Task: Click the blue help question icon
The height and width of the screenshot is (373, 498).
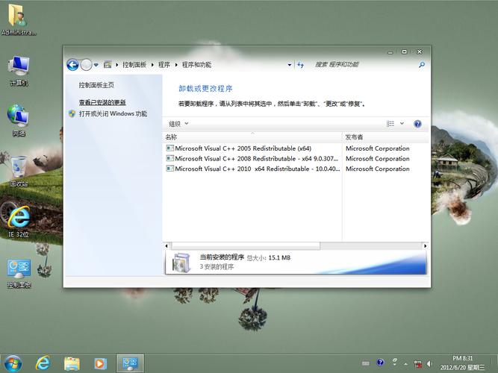Action: coord(417,124)
